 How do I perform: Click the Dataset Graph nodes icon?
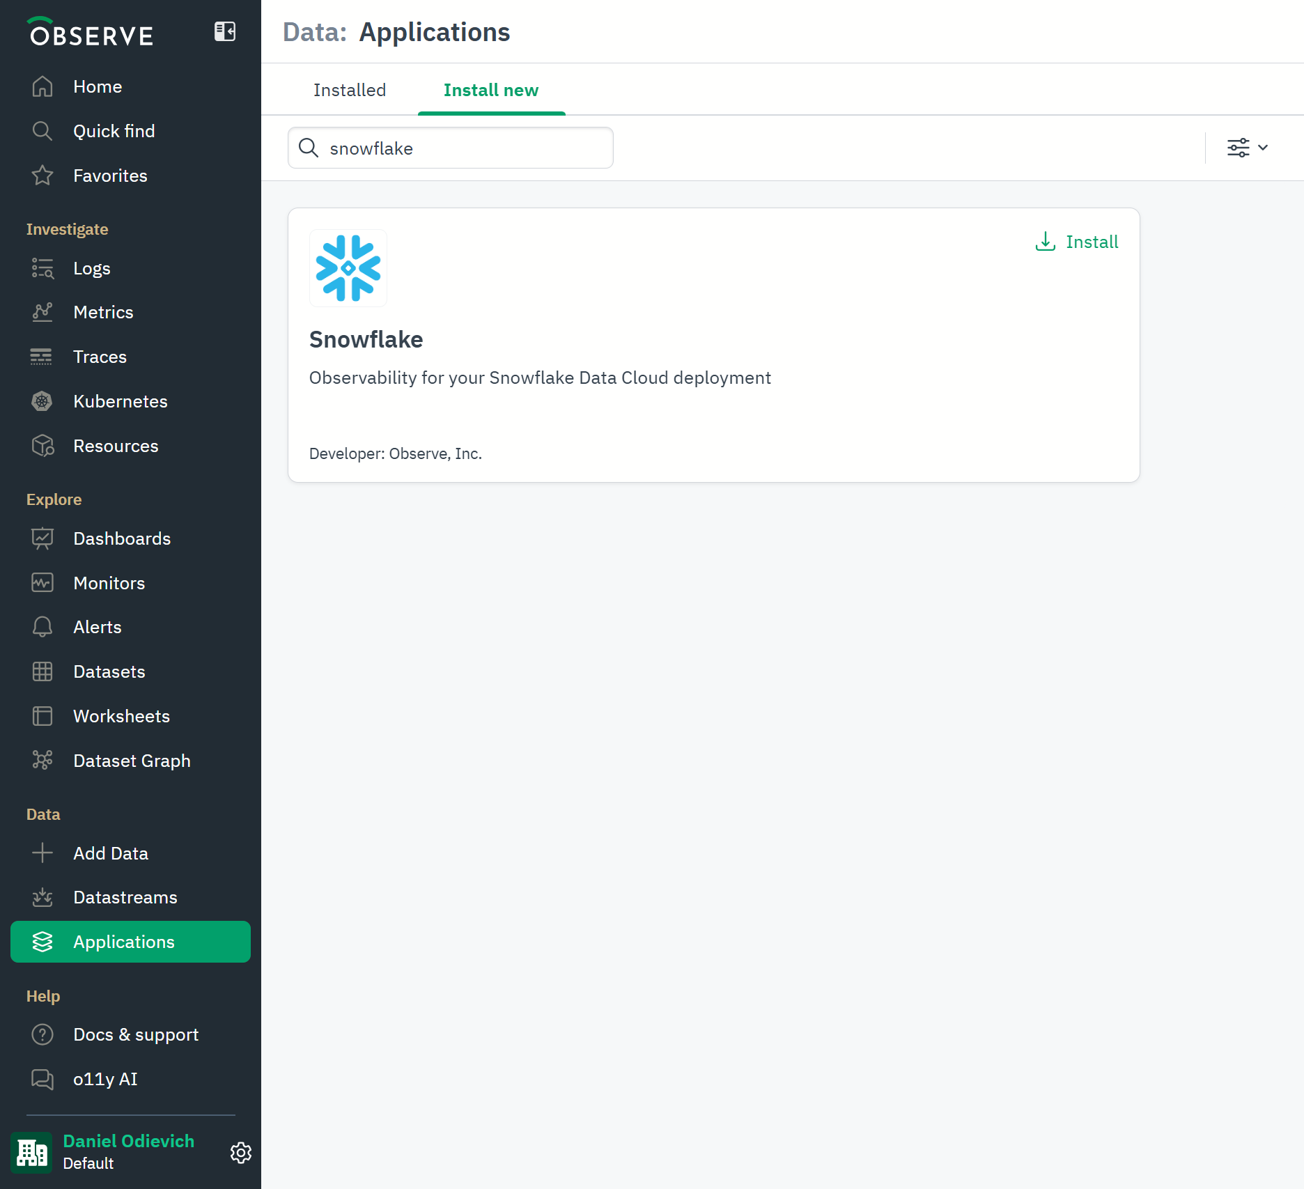42,761
